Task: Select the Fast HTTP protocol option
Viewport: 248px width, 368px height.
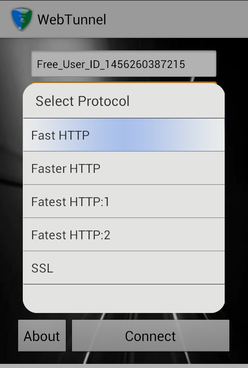Action: pos(124,135)
